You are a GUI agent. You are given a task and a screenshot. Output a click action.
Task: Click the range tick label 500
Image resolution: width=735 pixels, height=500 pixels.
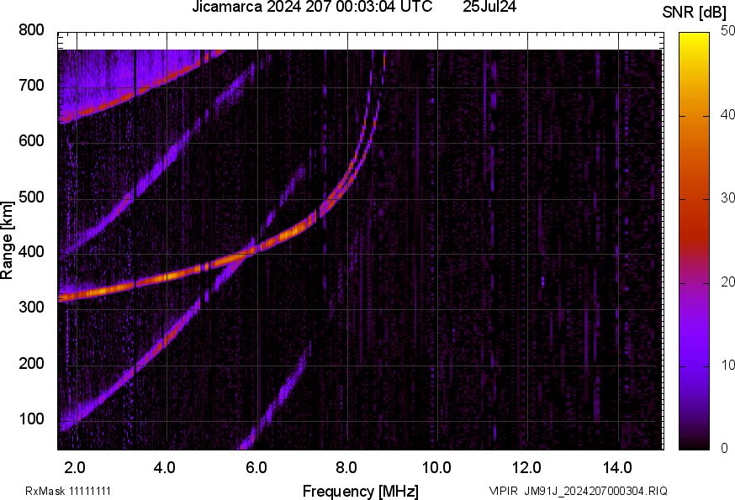click(x=31, y=197)
